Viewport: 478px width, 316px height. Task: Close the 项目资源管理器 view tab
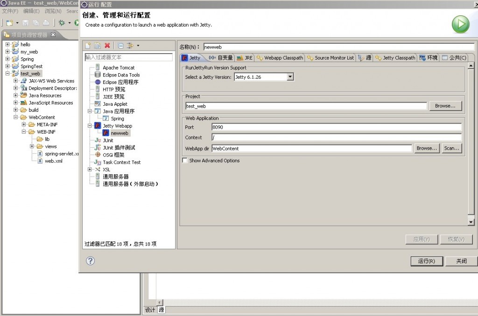coord(52,34)
